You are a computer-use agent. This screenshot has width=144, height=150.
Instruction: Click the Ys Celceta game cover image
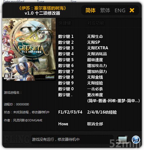tap(29, 49)
